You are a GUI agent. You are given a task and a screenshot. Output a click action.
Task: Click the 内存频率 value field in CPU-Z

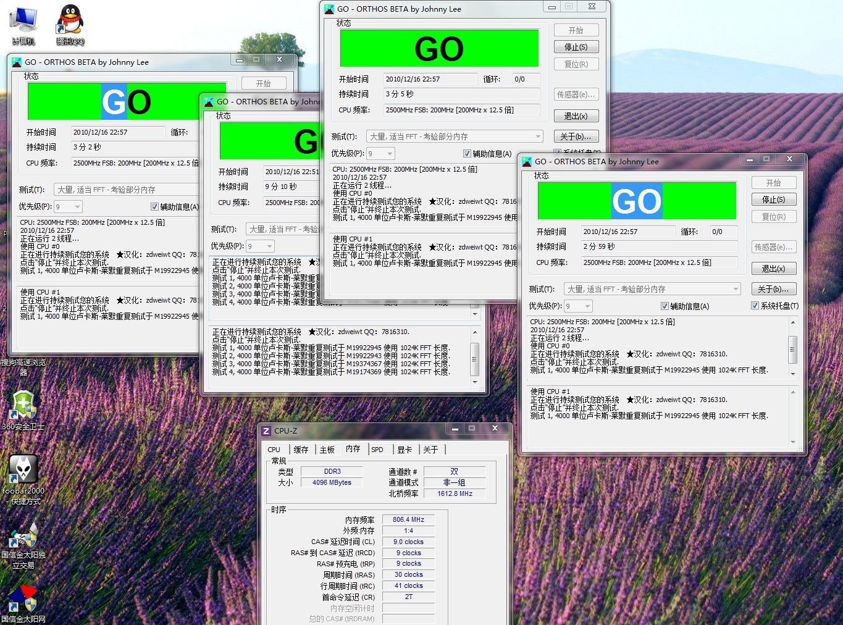[408, 520]
